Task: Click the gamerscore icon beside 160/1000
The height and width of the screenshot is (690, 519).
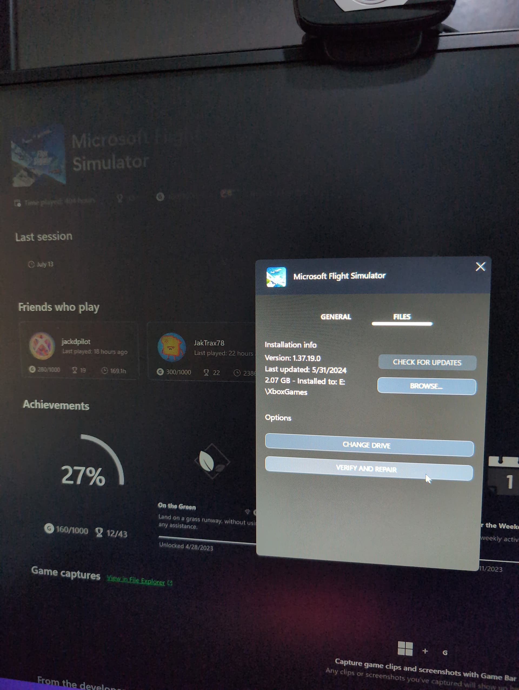Action: (x=49, y=528)
